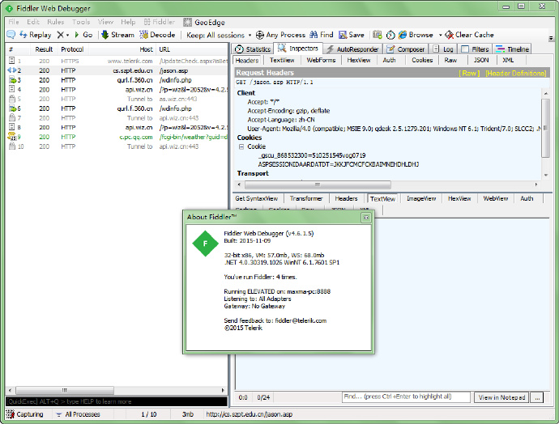
Task: Select Get SyntaxView tab
Action: (256, 198)
